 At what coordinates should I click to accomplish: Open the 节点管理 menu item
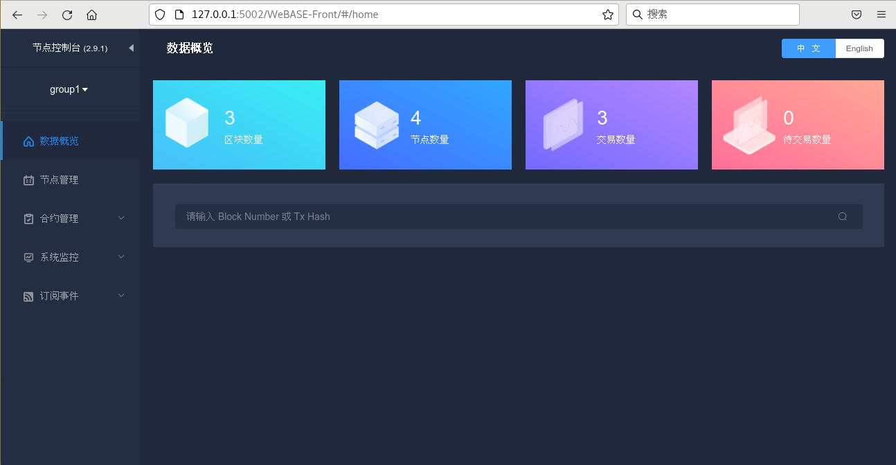tap(59, 180)
